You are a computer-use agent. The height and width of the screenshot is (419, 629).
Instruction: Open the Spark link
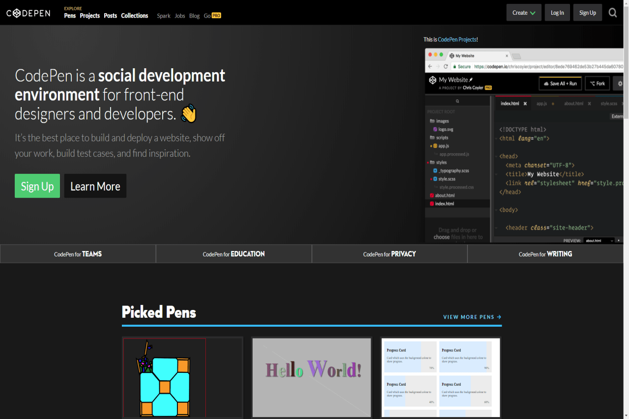point(164,16)
